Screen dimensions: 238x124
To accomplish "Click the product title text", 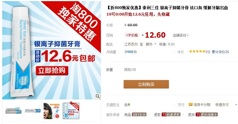I will pos(167,8).
